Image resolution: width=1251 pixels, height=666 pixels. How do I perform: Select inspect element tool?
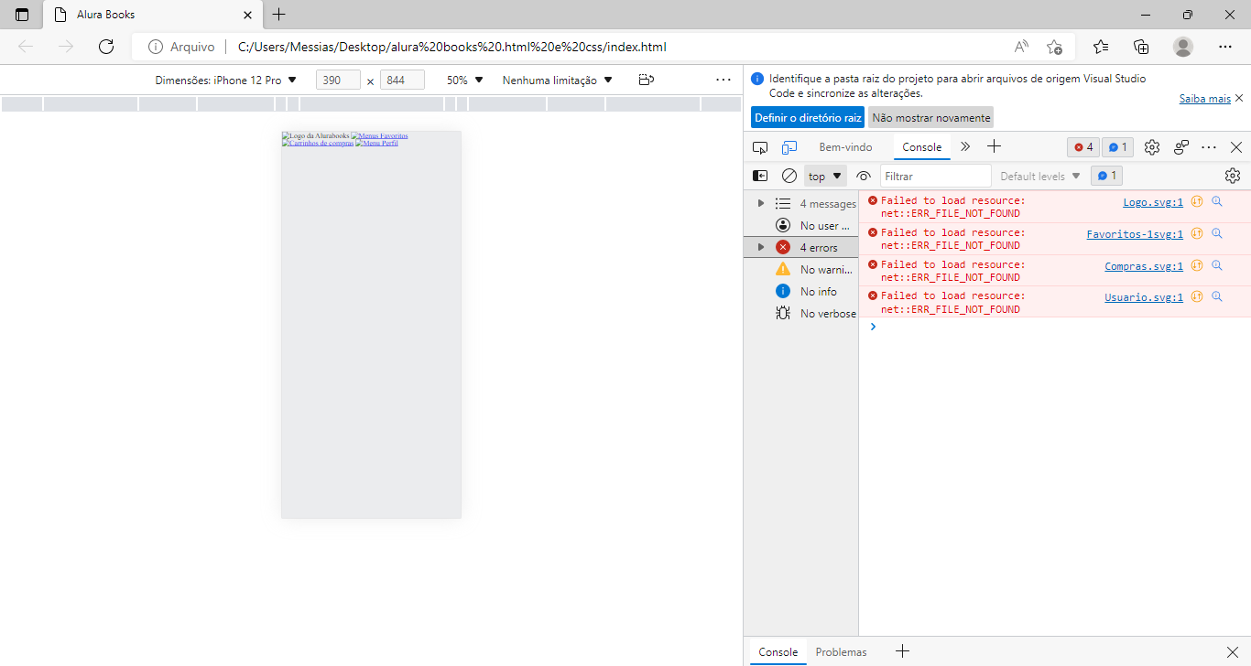coord(760,147)
